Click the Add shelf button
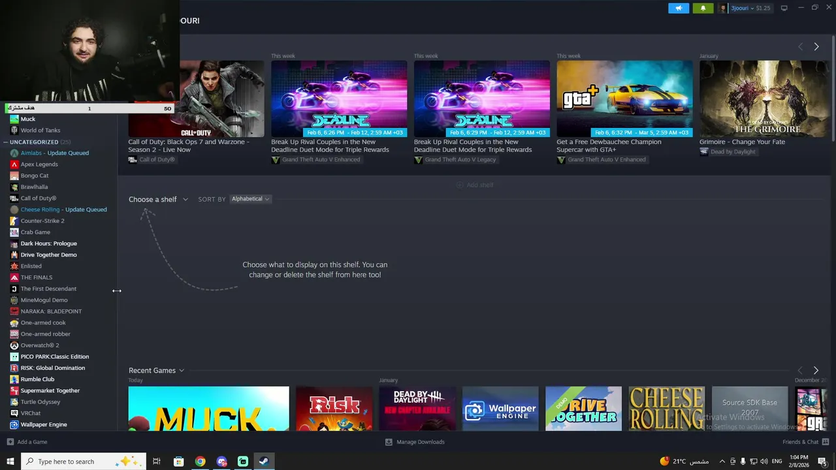This screenshot has height=470, width=836. [475, 185]
